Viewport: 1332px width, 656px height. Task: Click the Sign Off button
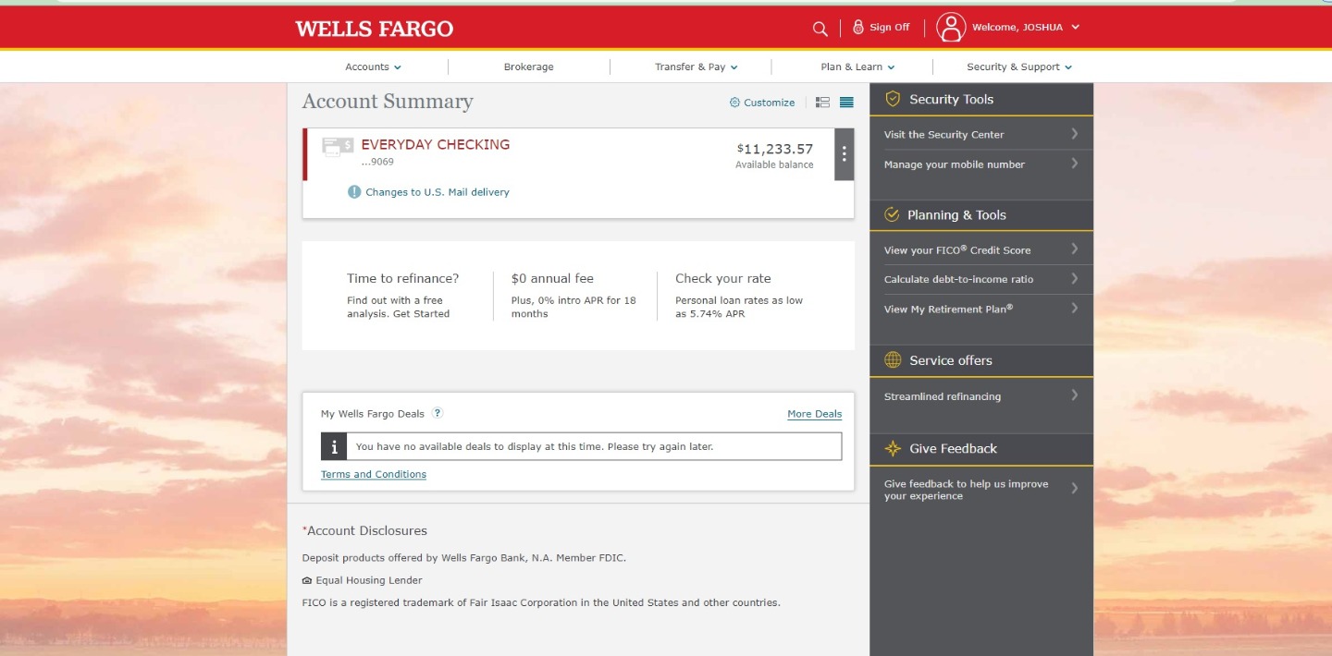point(882,28)
